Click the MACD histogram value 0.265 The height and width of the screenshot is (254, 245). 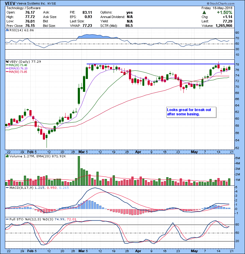click(64, 188)
